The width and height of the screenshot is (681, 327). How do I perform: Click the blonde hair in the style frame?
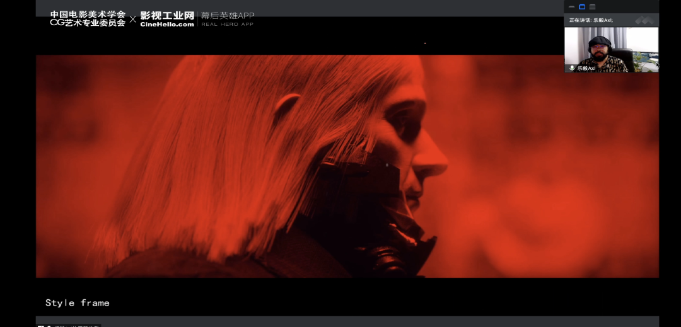click(221, 158)
